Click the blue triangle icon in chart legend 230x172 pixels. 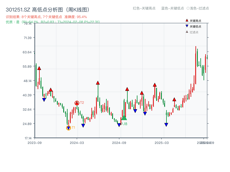pos(187,26)
